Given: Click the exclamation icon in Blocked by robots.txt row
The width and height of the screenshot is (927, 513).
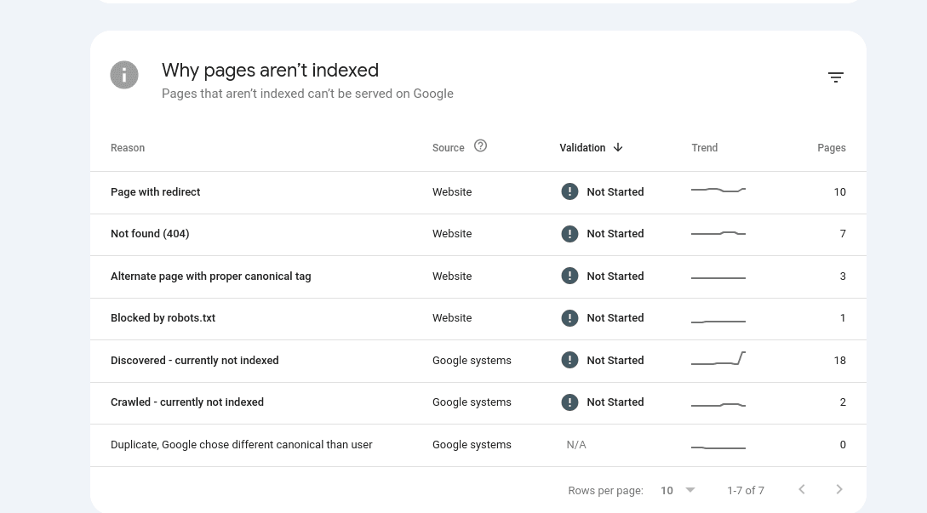Looking at the screenshot, I should click(x=569, y=318).
